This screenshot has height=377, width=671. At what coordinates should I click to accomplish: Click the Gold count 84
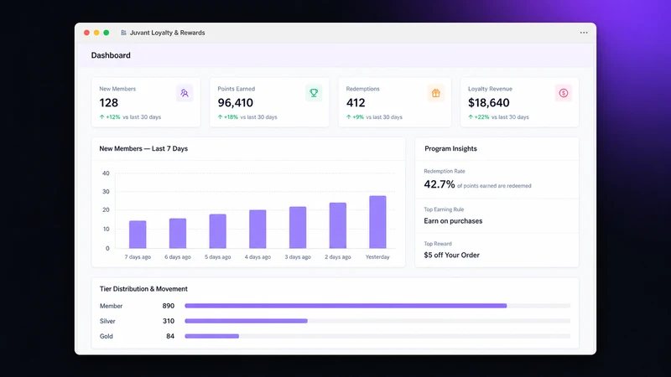tap(170, 337)
